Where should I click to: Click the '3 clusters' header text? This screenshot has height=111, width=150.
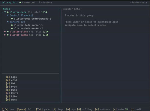(45, 2)
